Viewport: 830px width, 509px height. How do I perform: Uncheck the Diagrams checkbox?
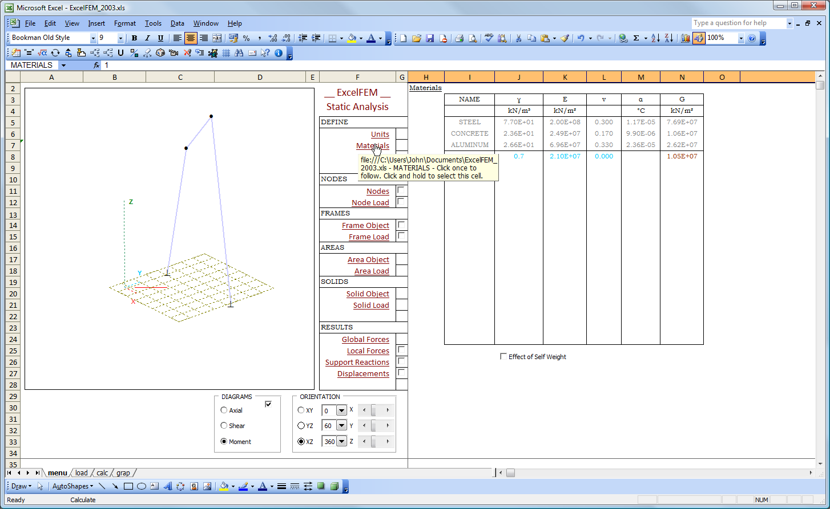click(x=268, y=404)
